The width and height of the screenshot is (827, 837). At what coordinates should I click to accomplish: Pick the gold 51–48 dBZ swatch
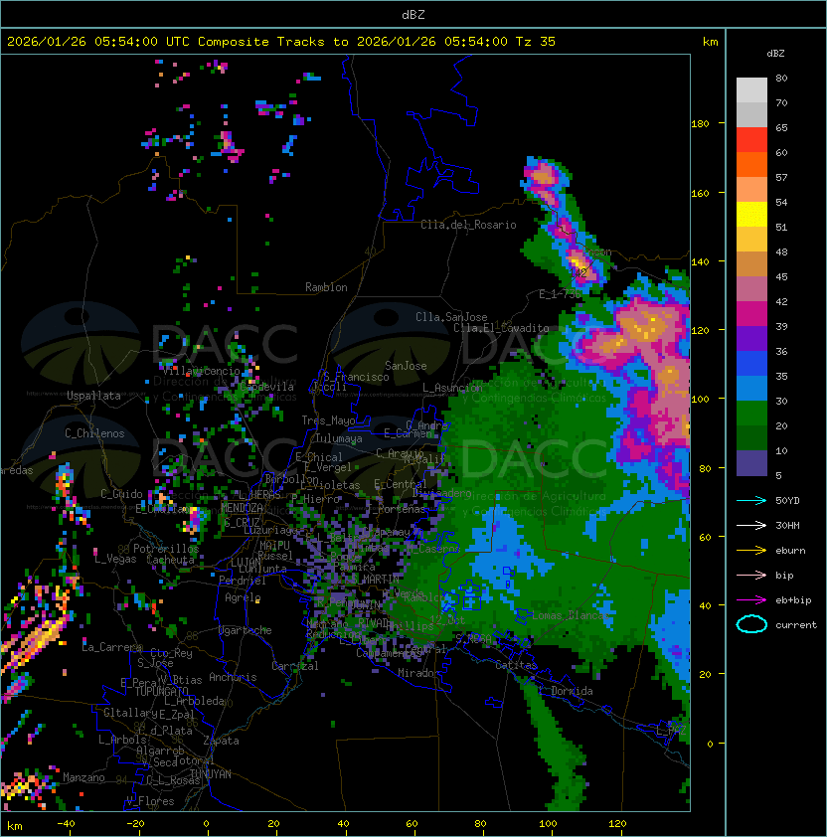click(751, 240)
